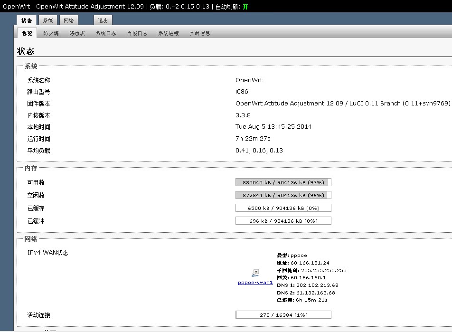Click connected time 6h 15m 21s
This screenshot has width=452, height=332.
311,300
